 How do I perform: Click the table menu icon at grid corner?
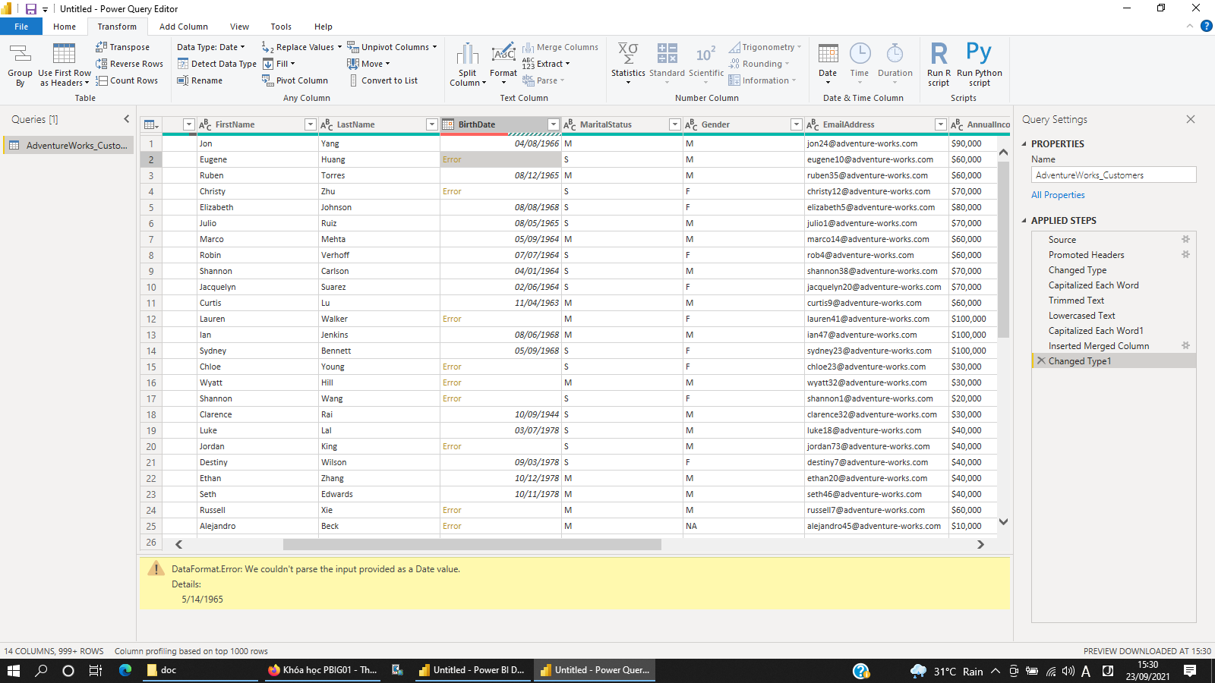pos(150,124)
